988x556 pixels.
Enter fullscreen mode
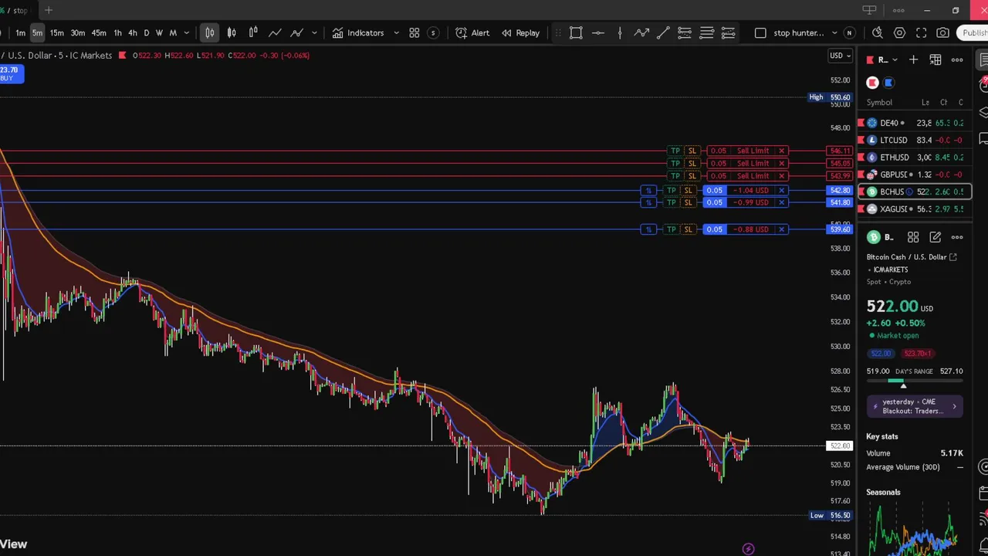[921, 32]
